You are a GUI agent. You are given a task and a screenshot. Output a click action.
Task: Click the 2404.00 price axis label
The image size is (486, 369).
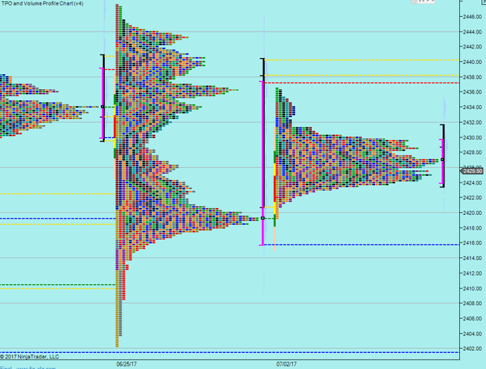[x=470, y=334]
